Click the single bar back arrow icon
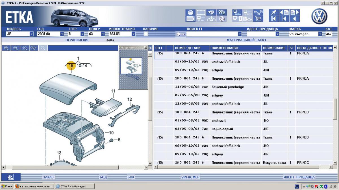The height and width of the screenshot is (190, 339). coord(284,19)
